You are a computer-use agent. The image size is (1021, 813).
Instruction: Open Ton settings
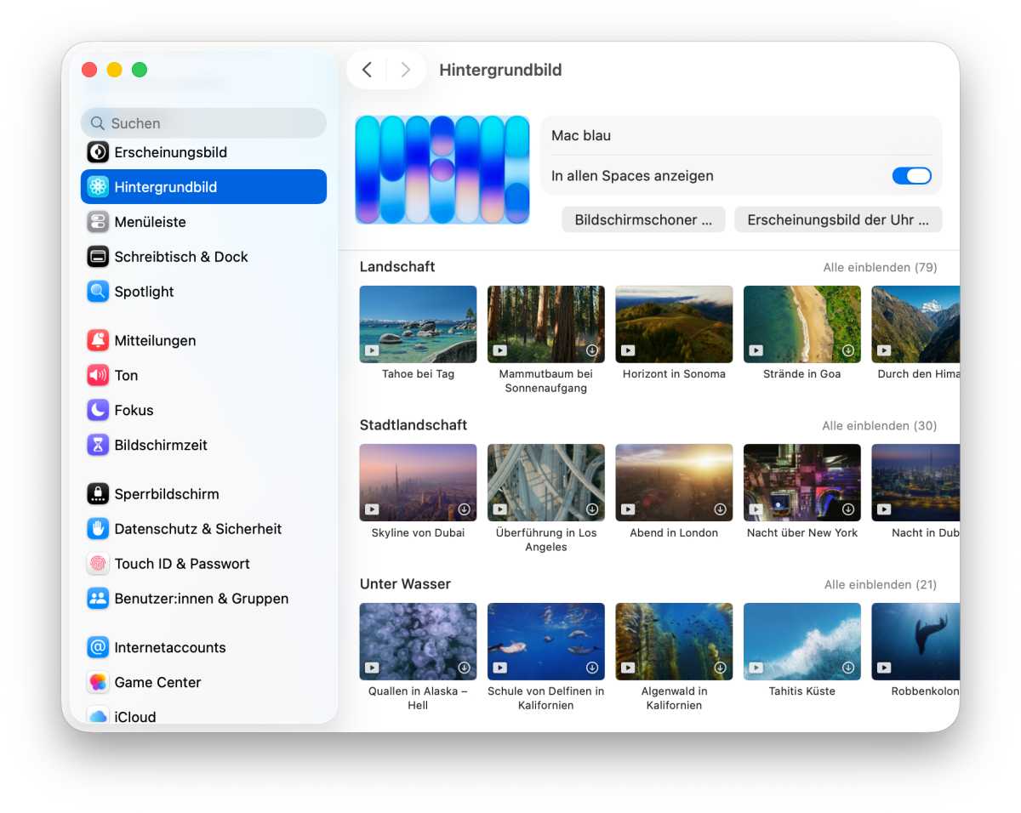[x=126, y=375]
